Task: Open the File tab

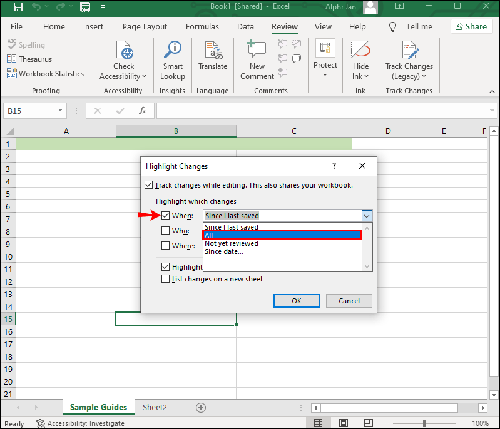Action: [16, 27]
